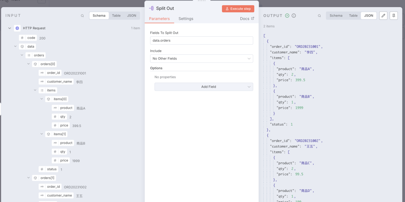Open the Docs link
405x202 pixels.
pos(247,19)
